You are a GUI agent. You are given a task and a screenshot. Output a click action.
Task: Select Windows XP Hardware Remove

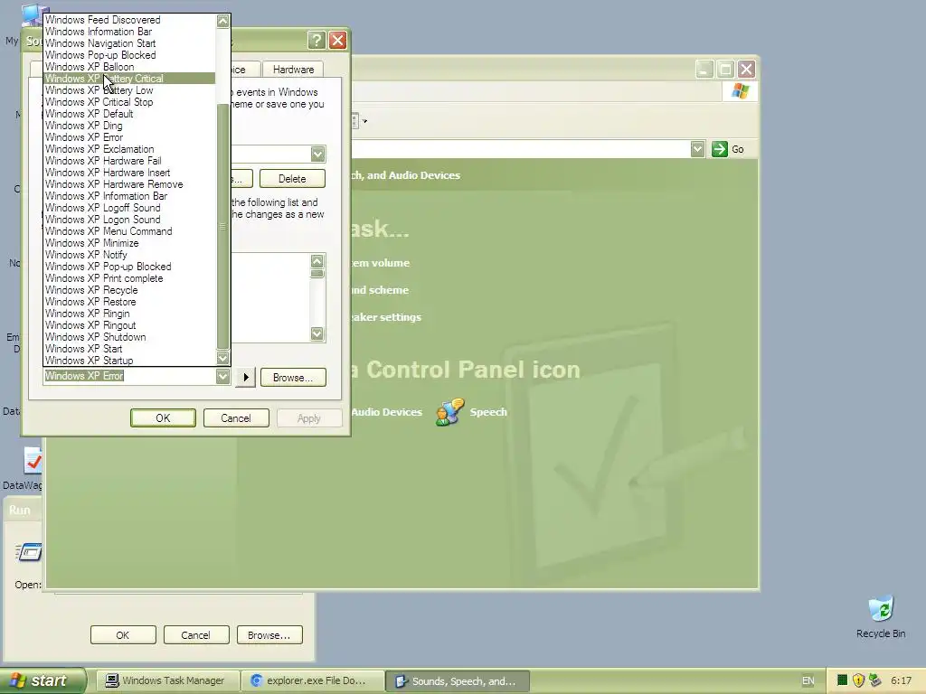[129, 184]
